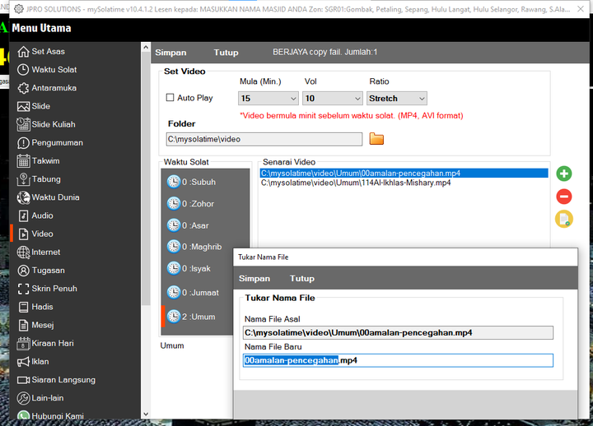Open Audio music file icon

pyautogui.click(x=23, y=215)
